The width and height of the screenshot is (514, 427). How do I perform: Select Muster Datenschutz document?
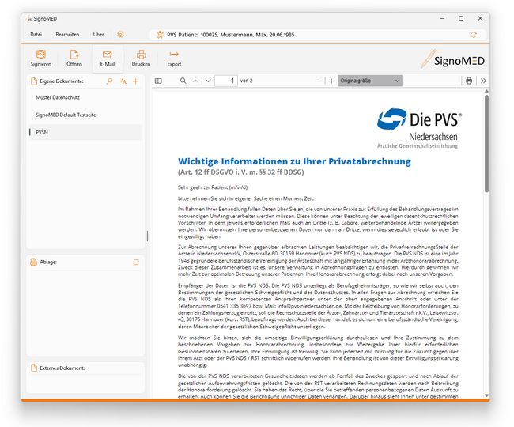point(85,97)
